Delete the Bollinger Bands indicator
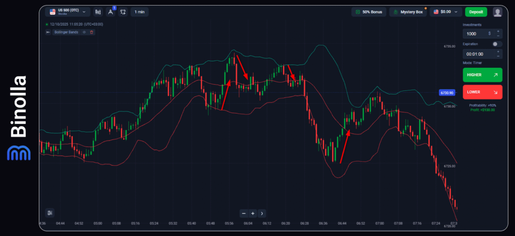The width and height of the screenshot is (515, 236). pos(92,32)
